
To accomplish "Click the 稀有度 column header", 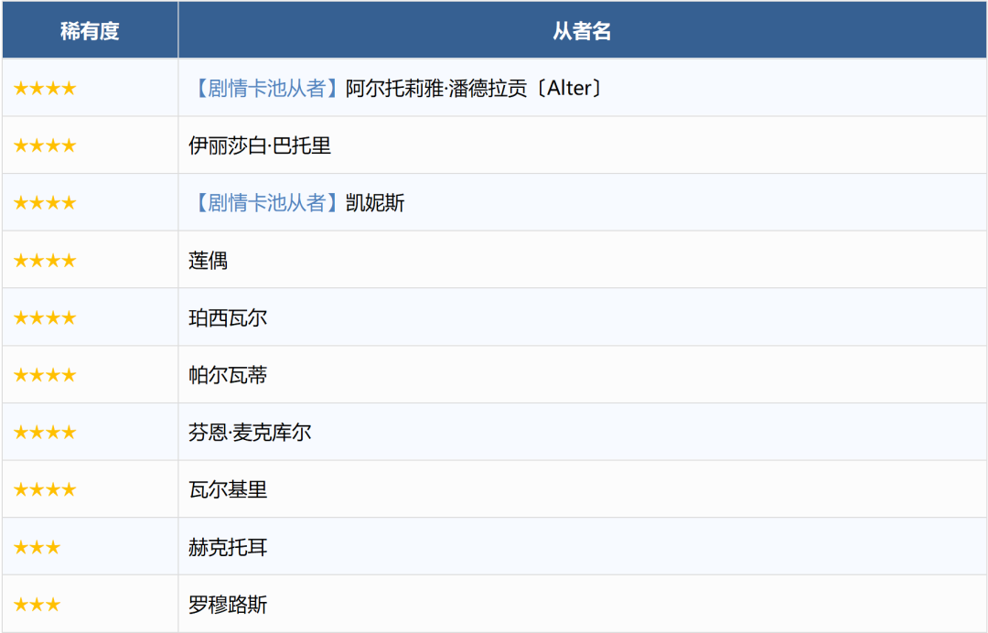I will (90, 30).
